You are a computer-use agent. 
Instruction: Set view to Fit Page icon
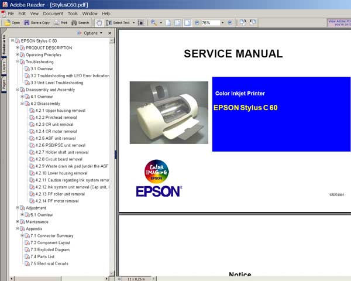178,23
